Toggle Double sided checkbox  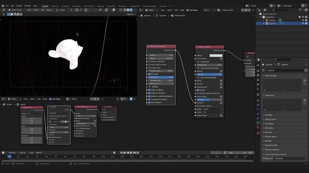[149, 68]
